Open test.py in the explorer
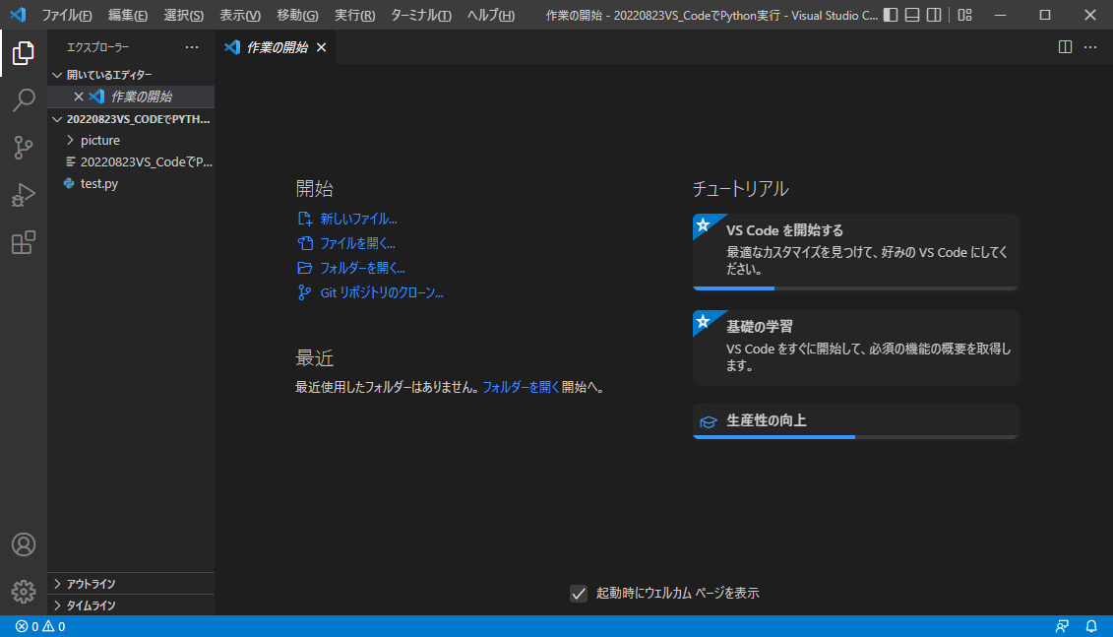 pos(98,183)
